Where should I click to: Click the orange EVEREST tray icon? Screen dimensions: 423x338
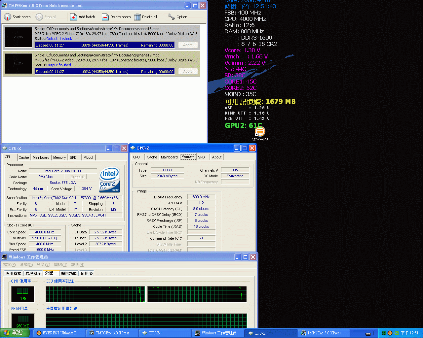click(x=390, y=333)
